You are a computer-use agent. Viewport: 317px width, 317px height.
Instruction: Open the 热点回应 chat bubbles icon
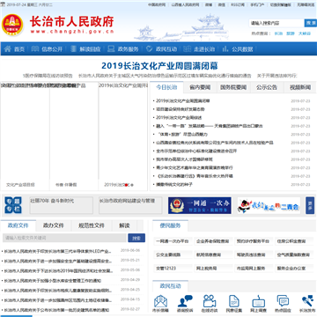283,301
